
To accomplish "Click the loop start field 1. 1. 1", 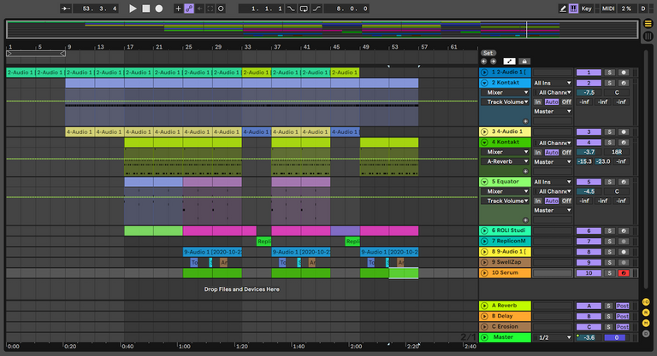I will pyautogui.click(x=261, y=9).
